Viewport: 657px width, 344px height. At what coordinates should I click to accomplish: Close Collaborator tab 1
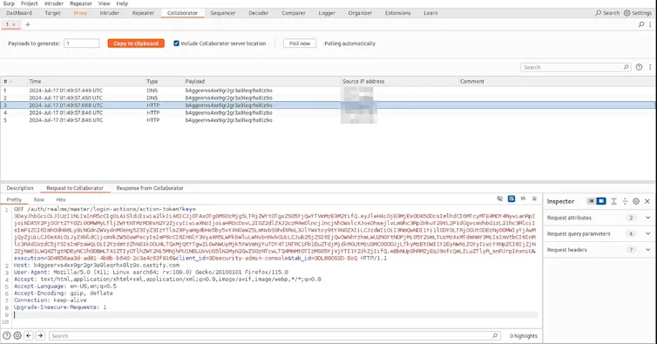14,24
